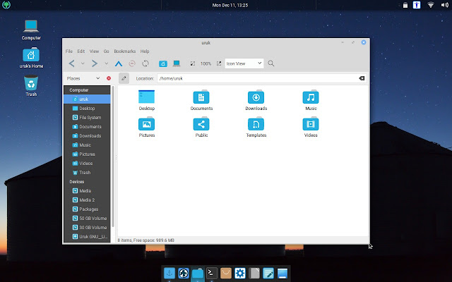The image size is (452, 282).
Task: Select Documents in the sidebar
Action: click(87, 127)
